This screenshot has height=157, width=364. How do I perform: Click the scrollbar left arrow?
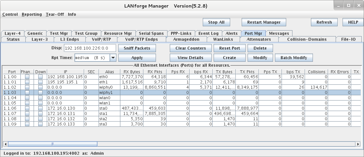tap(6, 144)
